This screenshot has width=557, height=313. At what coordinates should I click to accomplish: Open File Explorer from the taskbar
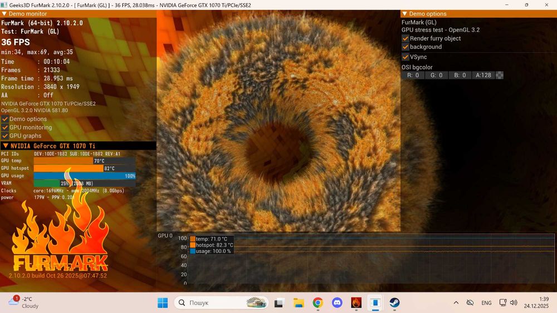pyautogui.click(x=299, y=303)
